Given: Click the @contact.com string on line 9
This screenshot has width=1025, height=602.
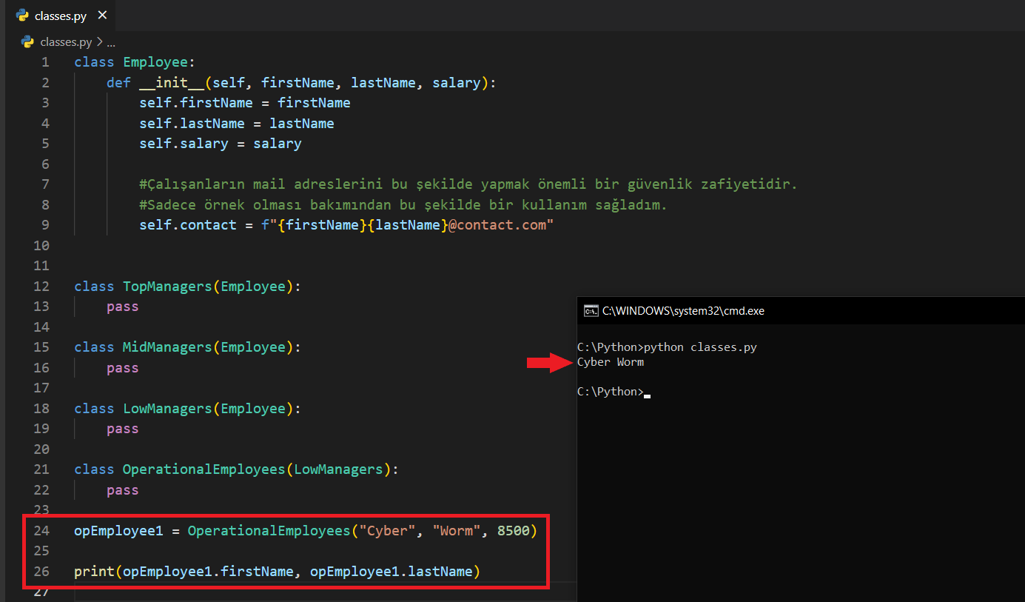Looking at the screenshot, I should click(500, 225).
